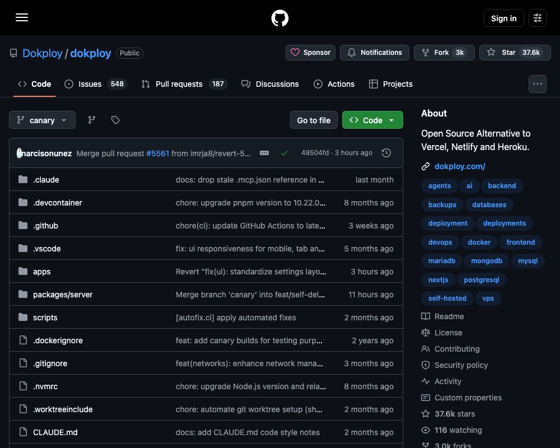View the green checkmark build status
Screen dimensions: 560x448
284,153
